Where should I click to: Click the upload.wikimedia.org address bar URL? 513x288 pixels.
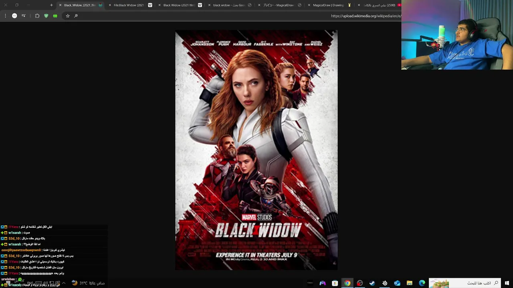(x=366, y=16)
